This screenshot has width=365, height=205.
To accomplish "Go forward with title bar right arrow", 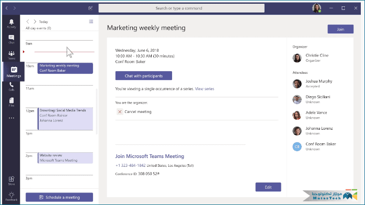I will pos(15,8).
